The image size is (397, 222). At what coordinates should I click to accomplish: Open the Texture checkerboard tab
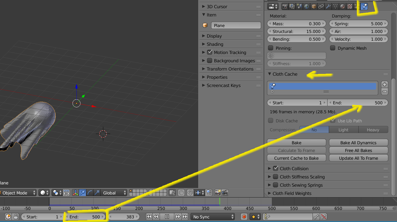(x=350, y=6)
